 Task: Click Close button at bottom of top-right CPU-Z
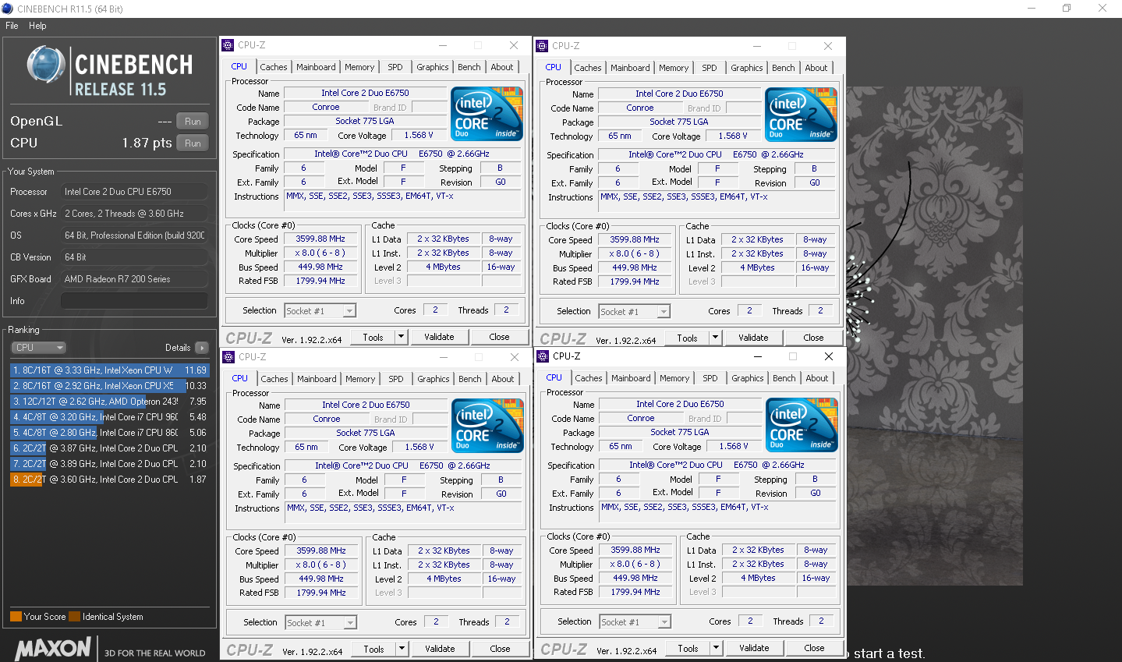pyautogui.click(x=813, y=338)
